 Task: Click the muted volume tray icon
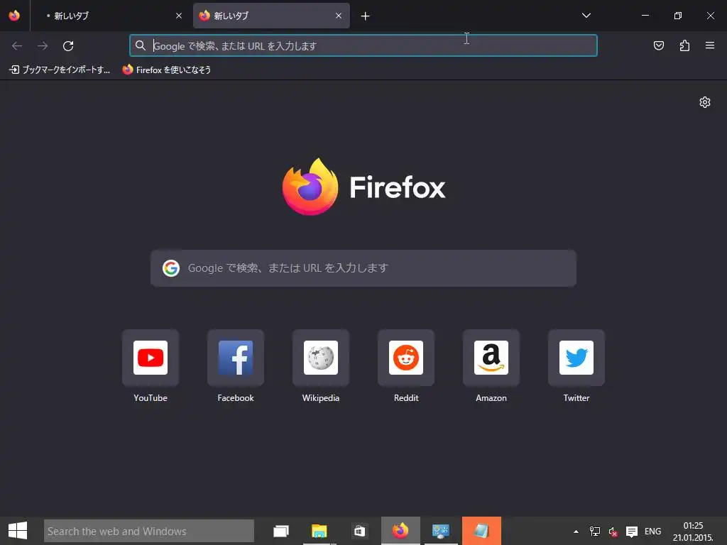(613, 532)
